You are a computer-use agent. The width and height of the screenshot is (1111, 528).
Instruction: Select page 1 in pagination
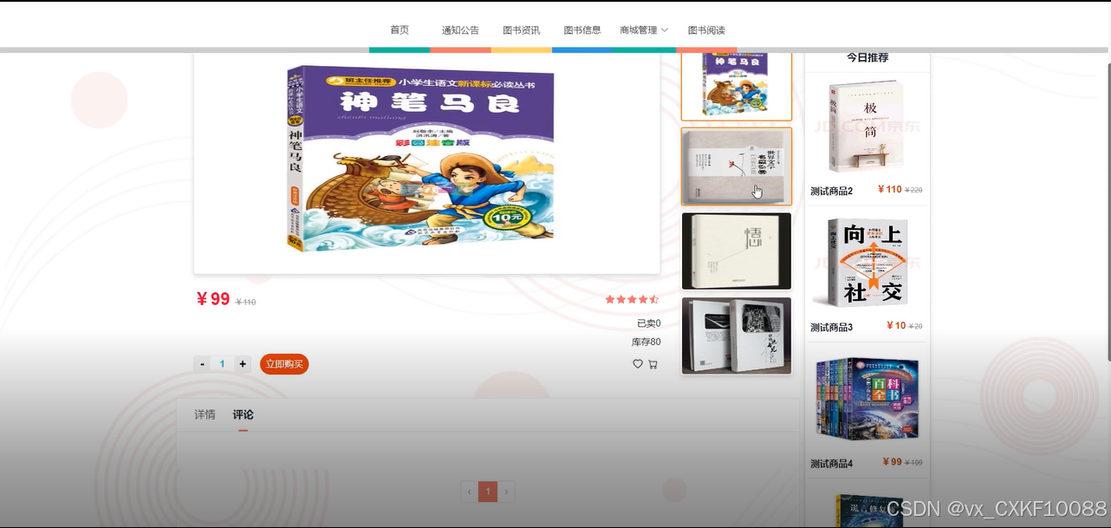point(488,492)
